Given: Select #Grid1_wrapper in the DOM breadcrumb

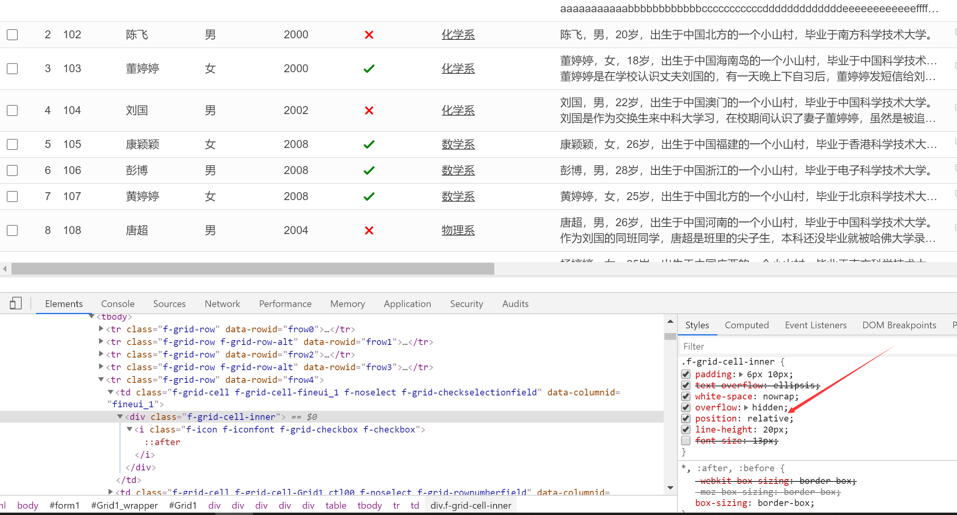Looking at the screenshot, I should (124, 506).
